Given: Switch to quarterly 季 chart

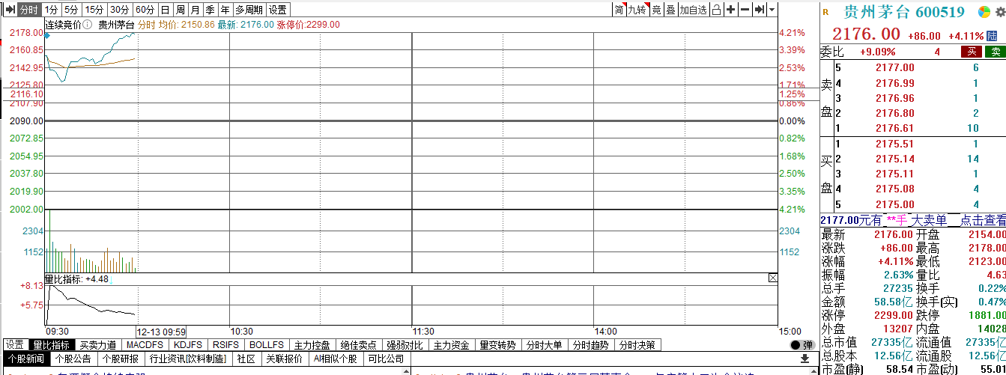Looking at the screenshot, I should pos(210,10).
